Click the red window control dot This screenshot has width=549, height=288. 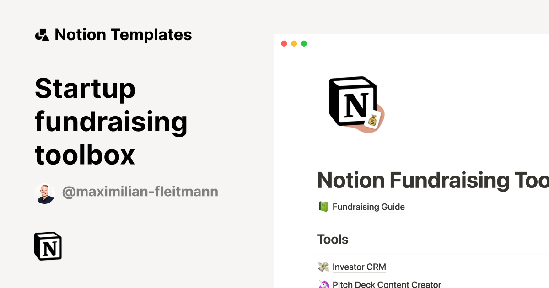click(284, 43)
